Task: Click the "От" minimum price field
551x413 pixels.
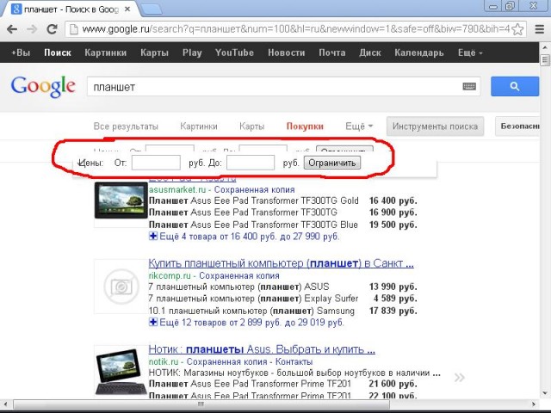Action: point(156,162)
